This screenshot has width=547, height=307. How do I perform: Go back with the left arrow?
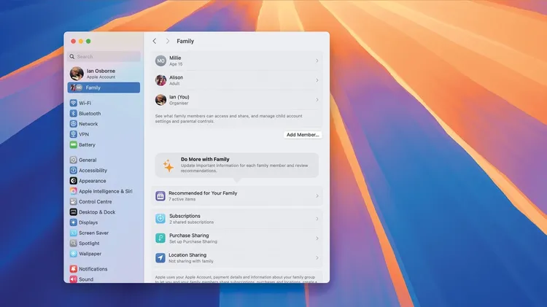(155, 41)
